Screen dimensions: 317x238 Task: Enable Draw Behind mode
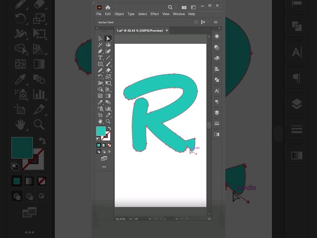(104, 152)
